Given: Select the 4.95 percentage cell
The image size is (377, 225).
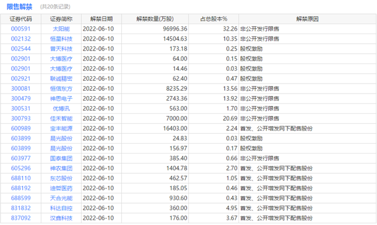Looking at the screenshot, I should 232,208.
